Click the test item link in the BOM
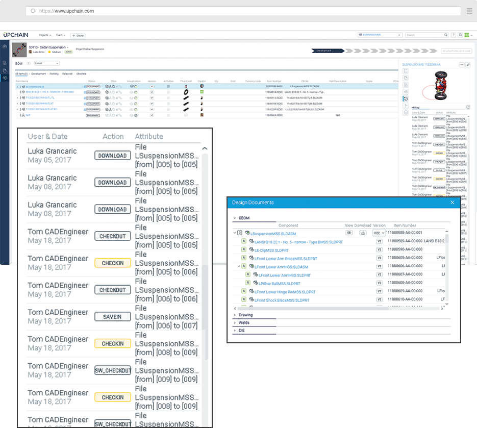 [x=28, y=115]
